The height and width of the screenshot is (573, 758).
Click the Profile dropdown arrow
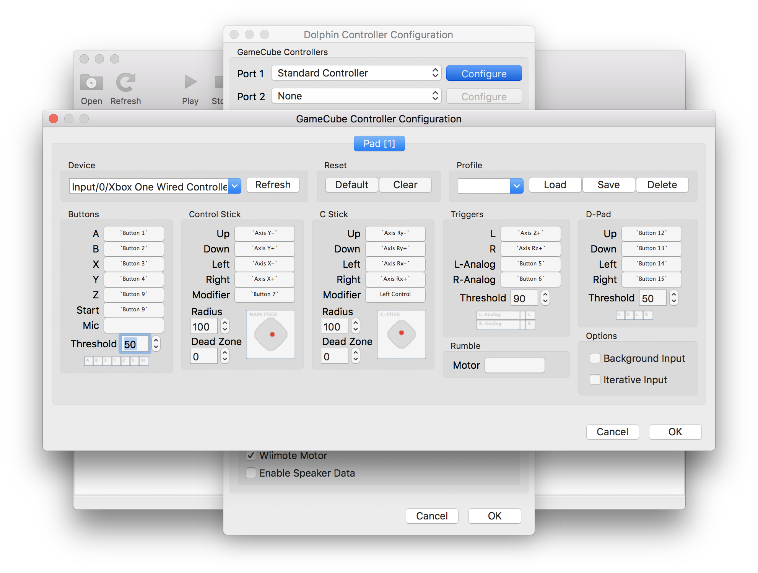pos(517,184)
